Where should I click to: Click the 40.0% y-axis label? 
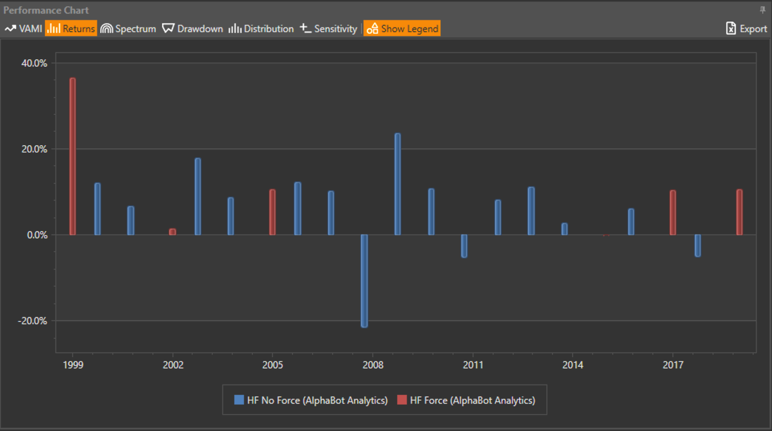click(34, 63)
